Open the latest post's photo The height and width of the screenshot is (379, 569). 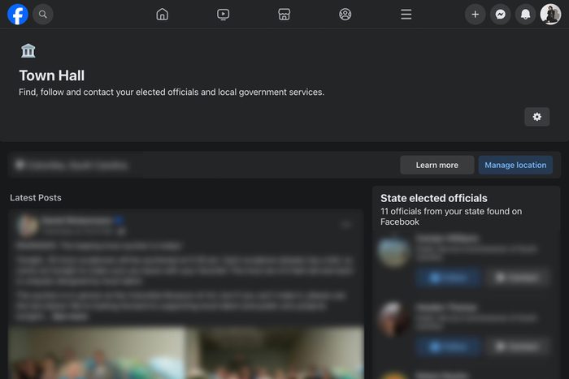click(x=186, y=352)
